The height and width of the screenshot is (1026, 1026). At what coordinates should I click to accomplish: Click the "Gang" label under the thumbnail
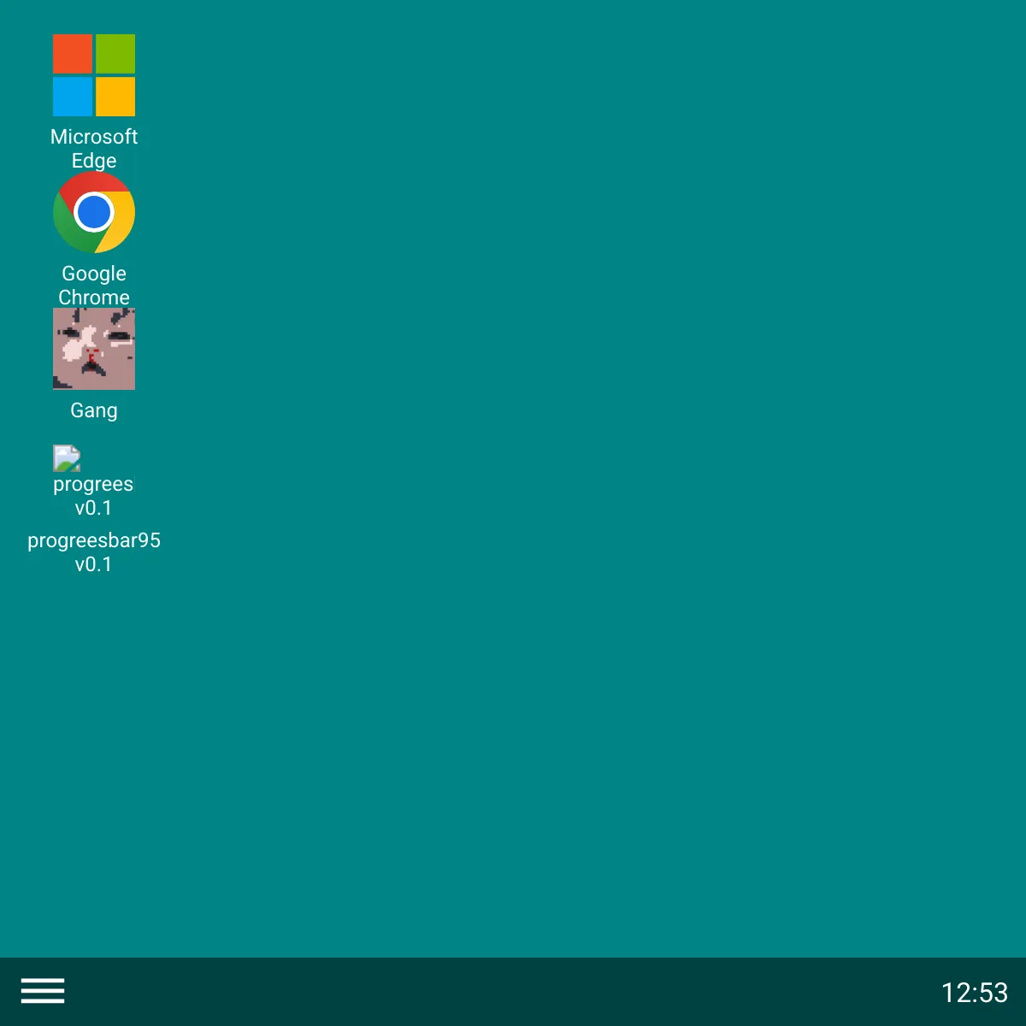point(94,410)
